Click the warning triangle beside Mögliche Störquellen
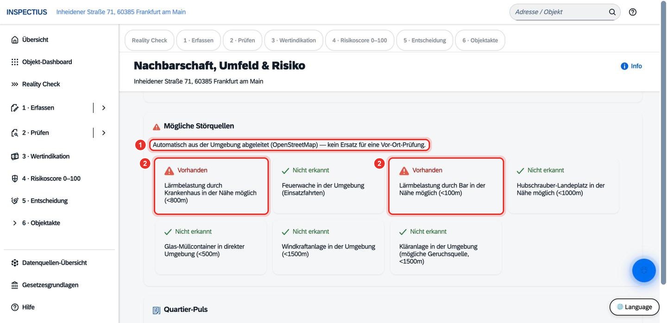The height and width of the screenshot is (323, 667). (x=157, y=126)
